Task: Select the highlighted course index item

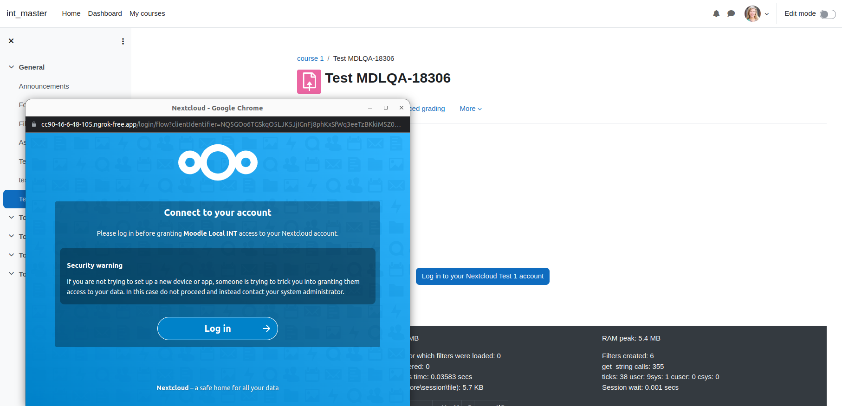Action: (14, 199)
